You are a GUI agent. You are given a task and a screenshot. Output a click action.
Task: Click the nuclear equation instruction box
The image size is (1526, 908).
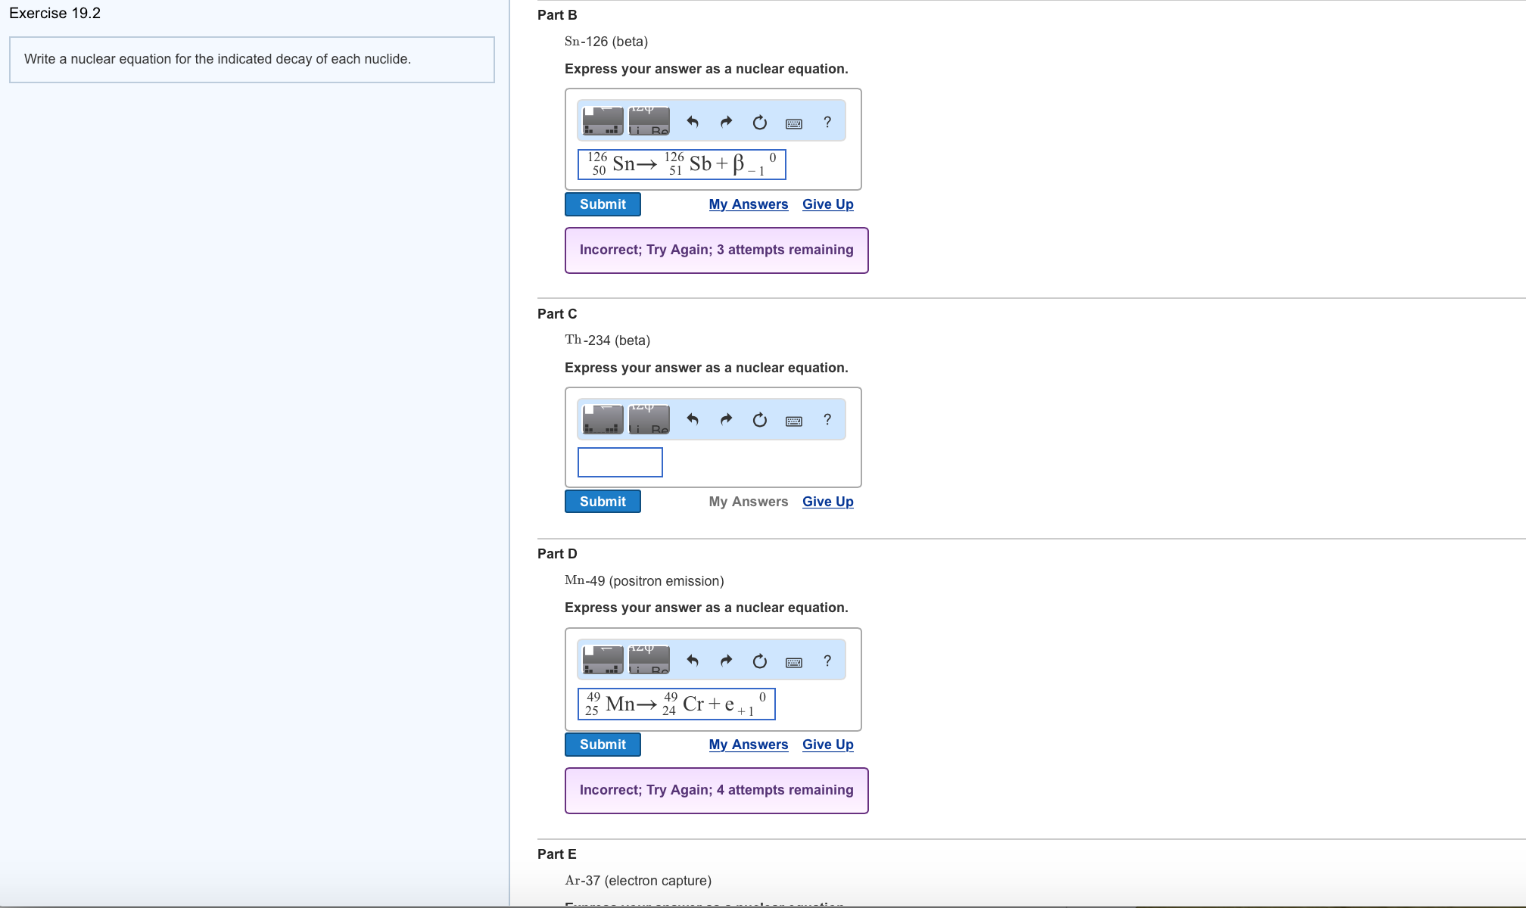[x=252, y=60]
